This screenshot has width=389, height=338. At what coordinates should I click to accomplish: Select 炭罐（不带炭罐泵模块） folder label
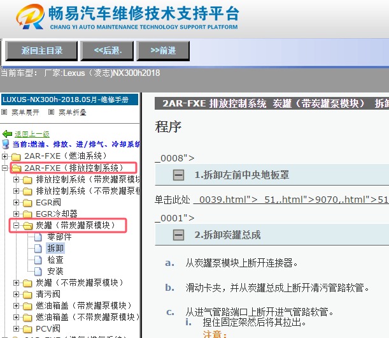tap(80, 283)
